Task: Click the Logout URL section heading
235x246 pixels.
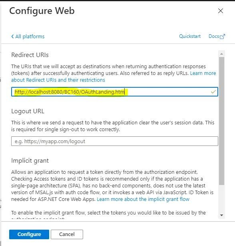Action: click(x=28, y=111)
